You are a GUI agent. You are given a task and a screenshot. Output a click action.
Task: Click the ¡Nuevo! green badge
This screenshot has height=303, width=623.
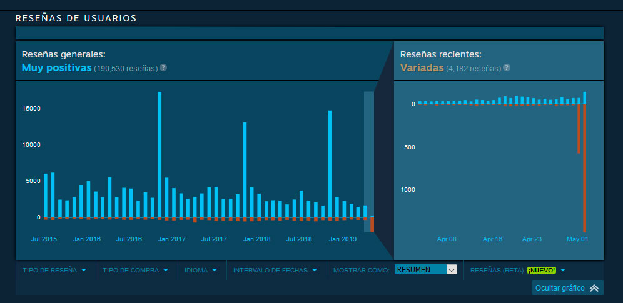[x=541, y=271]
